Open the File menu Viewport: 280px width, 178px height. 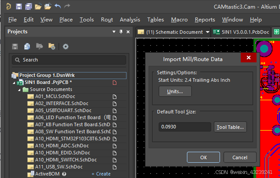12,20
